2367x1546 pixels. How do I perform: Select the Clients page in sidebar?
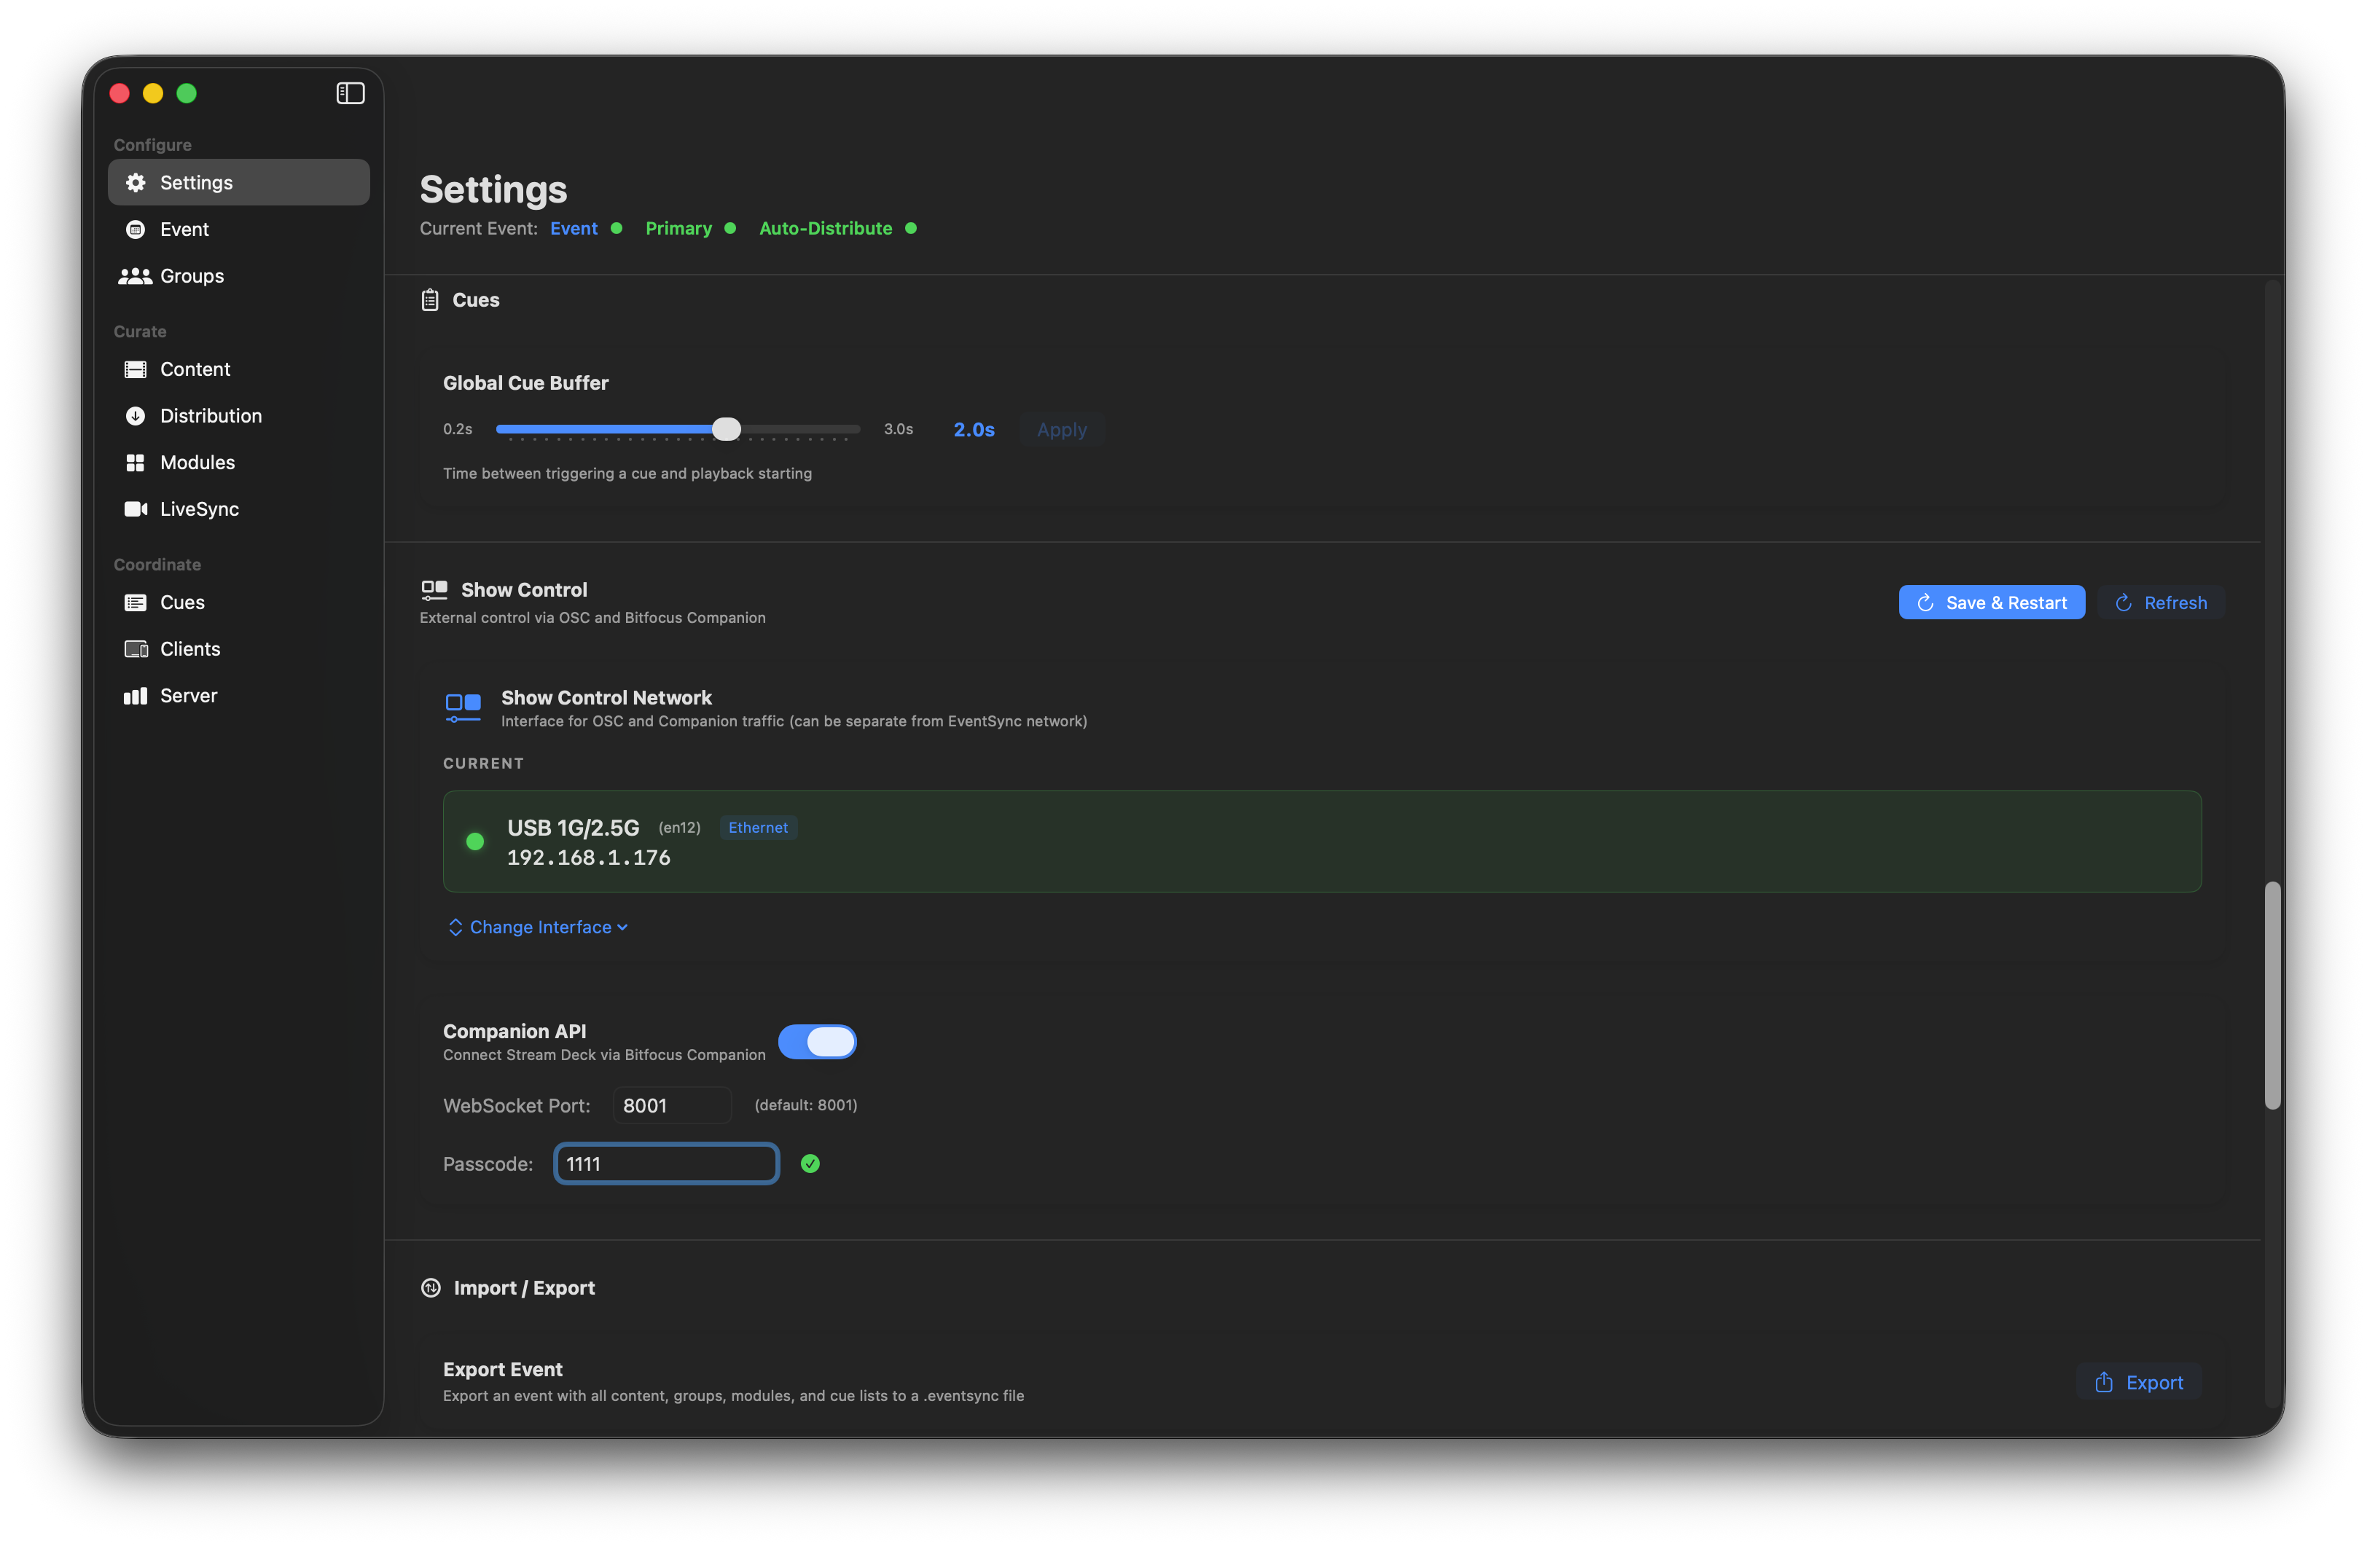[x=239, y=649]
